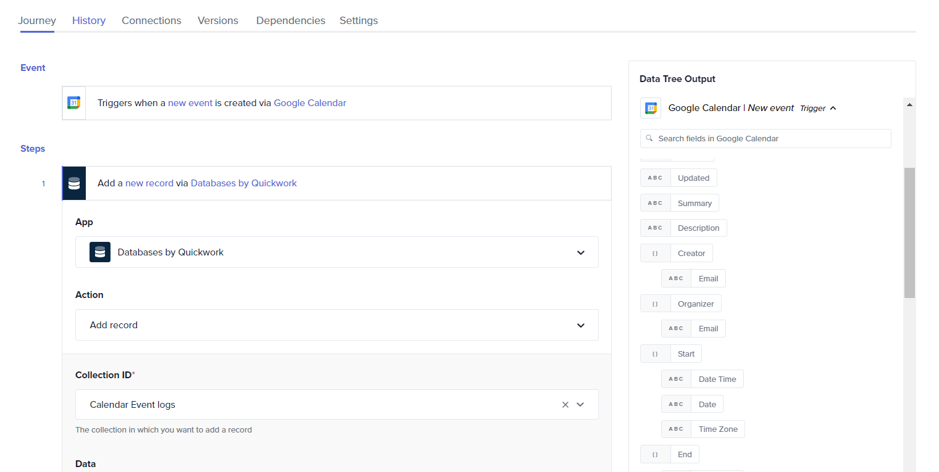Click the 'new event' link in the trigger
The width and height of the screenshot is (939, 472).
190,103
